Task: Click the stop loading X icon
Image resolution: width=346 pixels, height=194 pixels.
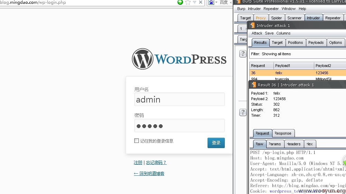Action: (201, 2)
